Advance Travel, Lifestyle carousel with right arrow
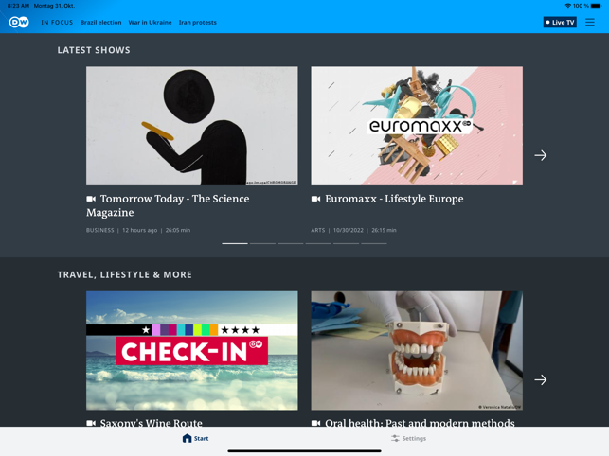The image size is (609, 456). [540, 379]
